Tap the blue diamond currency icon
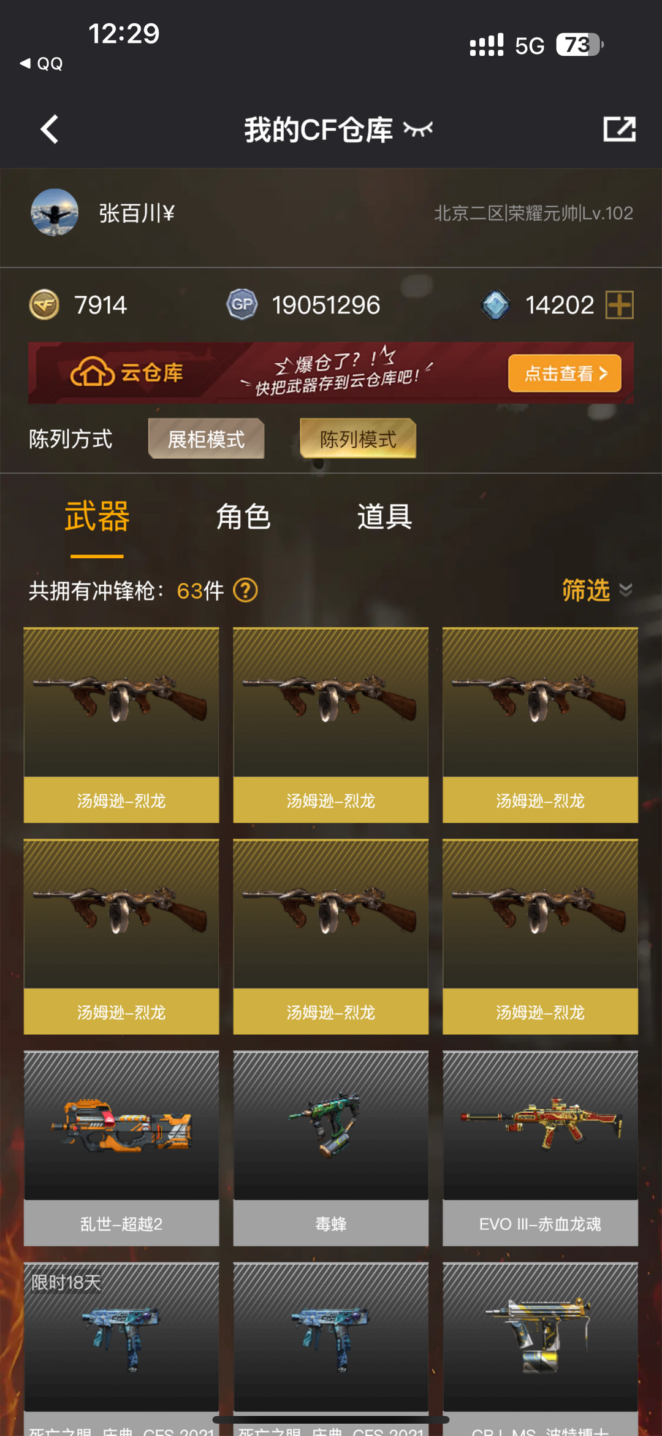This screenshot has height=1436, width=662. point(495,305)
